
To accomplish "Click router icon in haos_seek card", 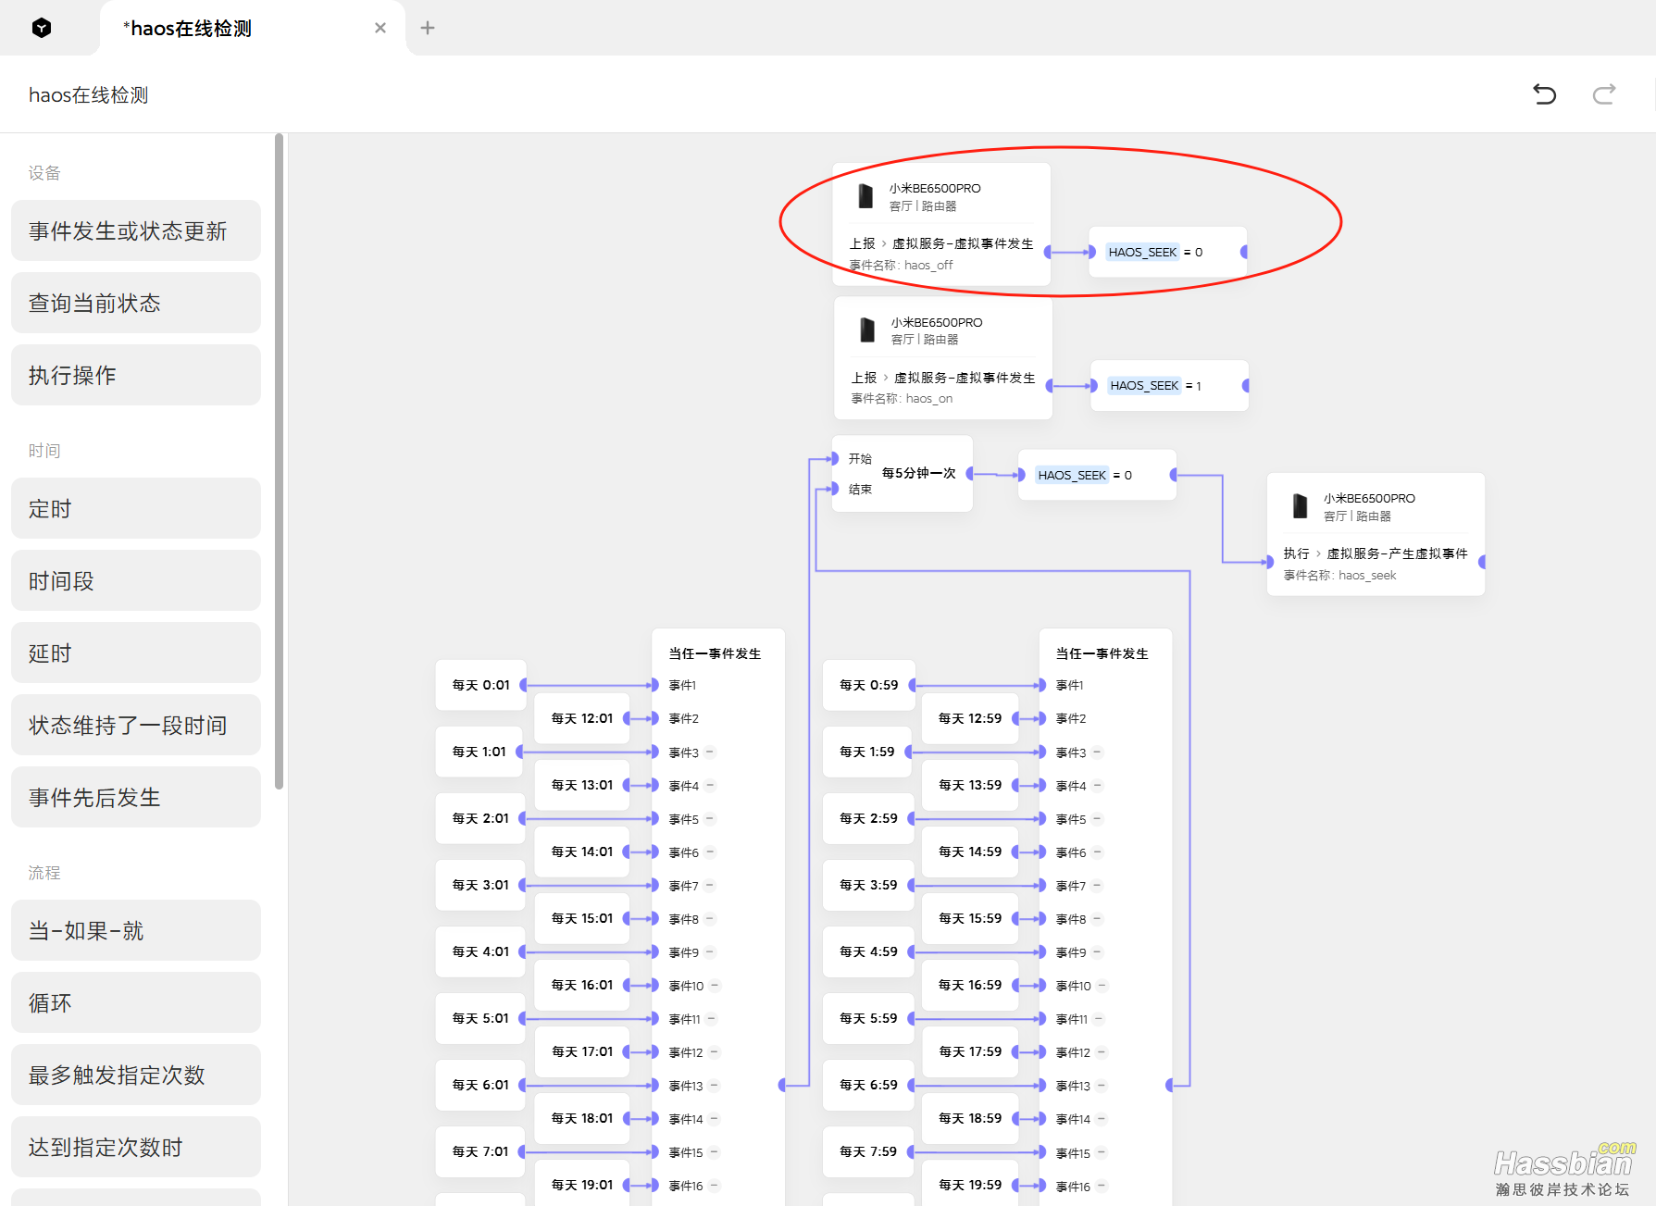I will click(x=1301, y=506).
